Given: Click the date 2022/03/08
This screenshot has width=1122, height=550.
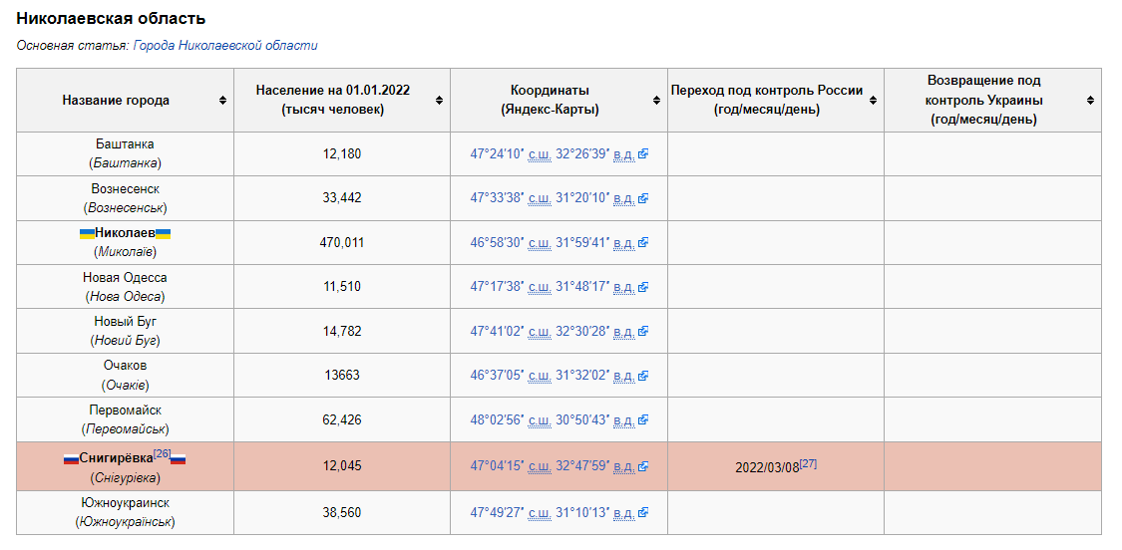Looking at the screenshot, I should click(767, 467).
